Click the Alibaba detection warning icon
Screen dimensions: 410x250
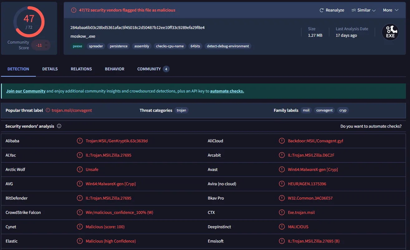[80, 141]
